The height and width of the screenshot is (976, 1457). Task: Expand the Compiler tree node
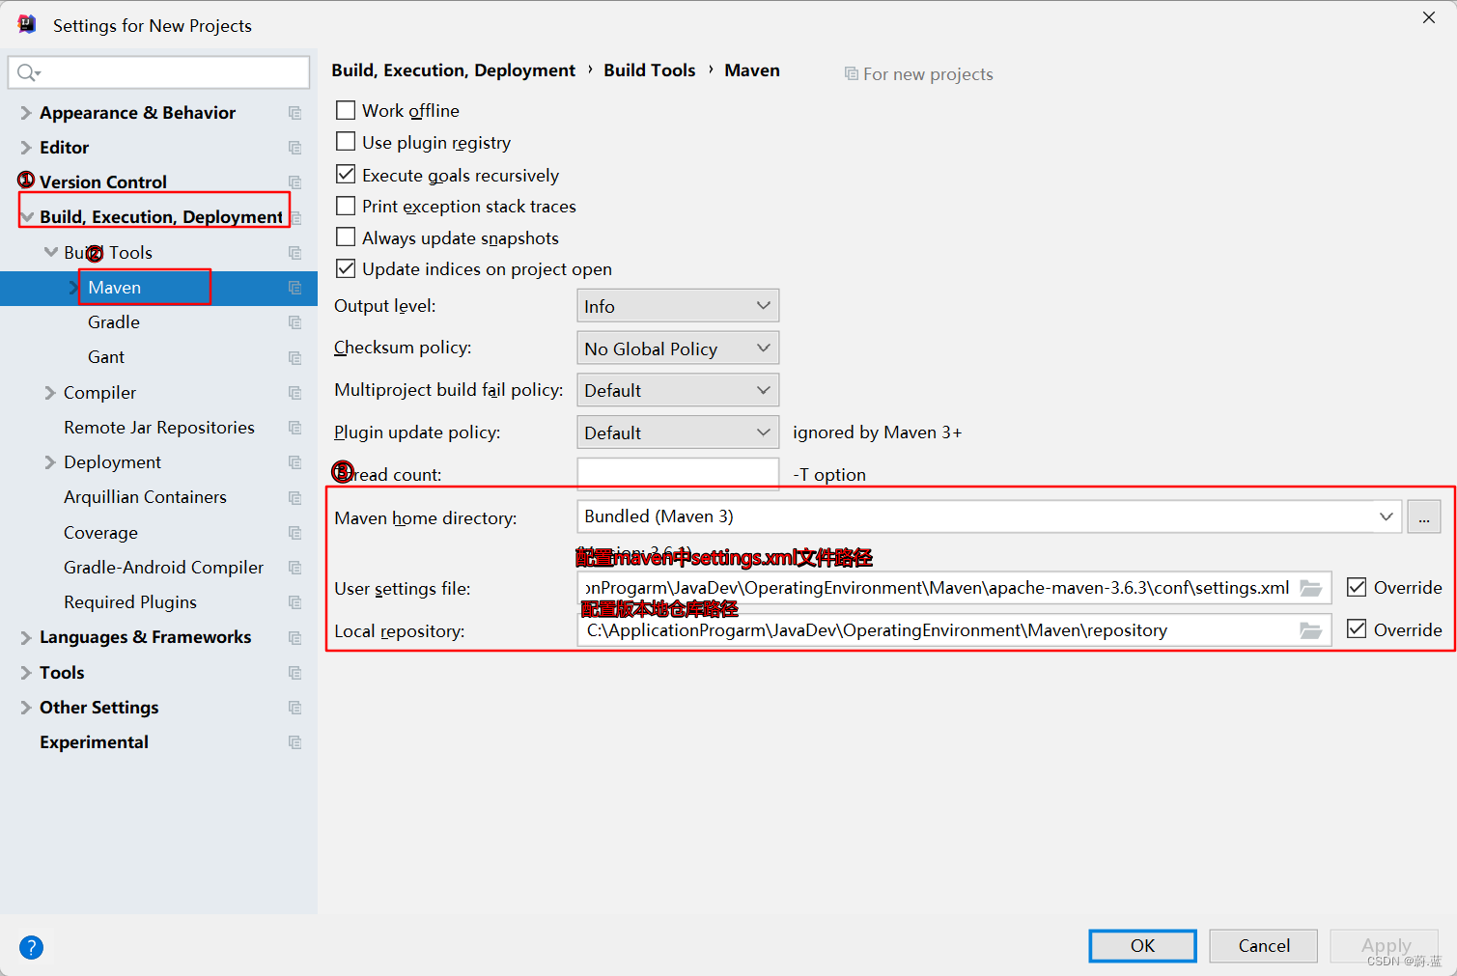(x=50, y=393)
